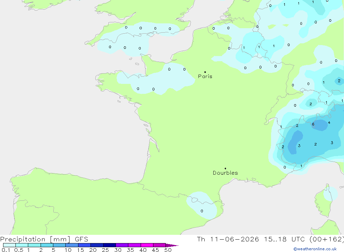
Task: Click the legend scale label '0.1'
Action: (6, 250)
